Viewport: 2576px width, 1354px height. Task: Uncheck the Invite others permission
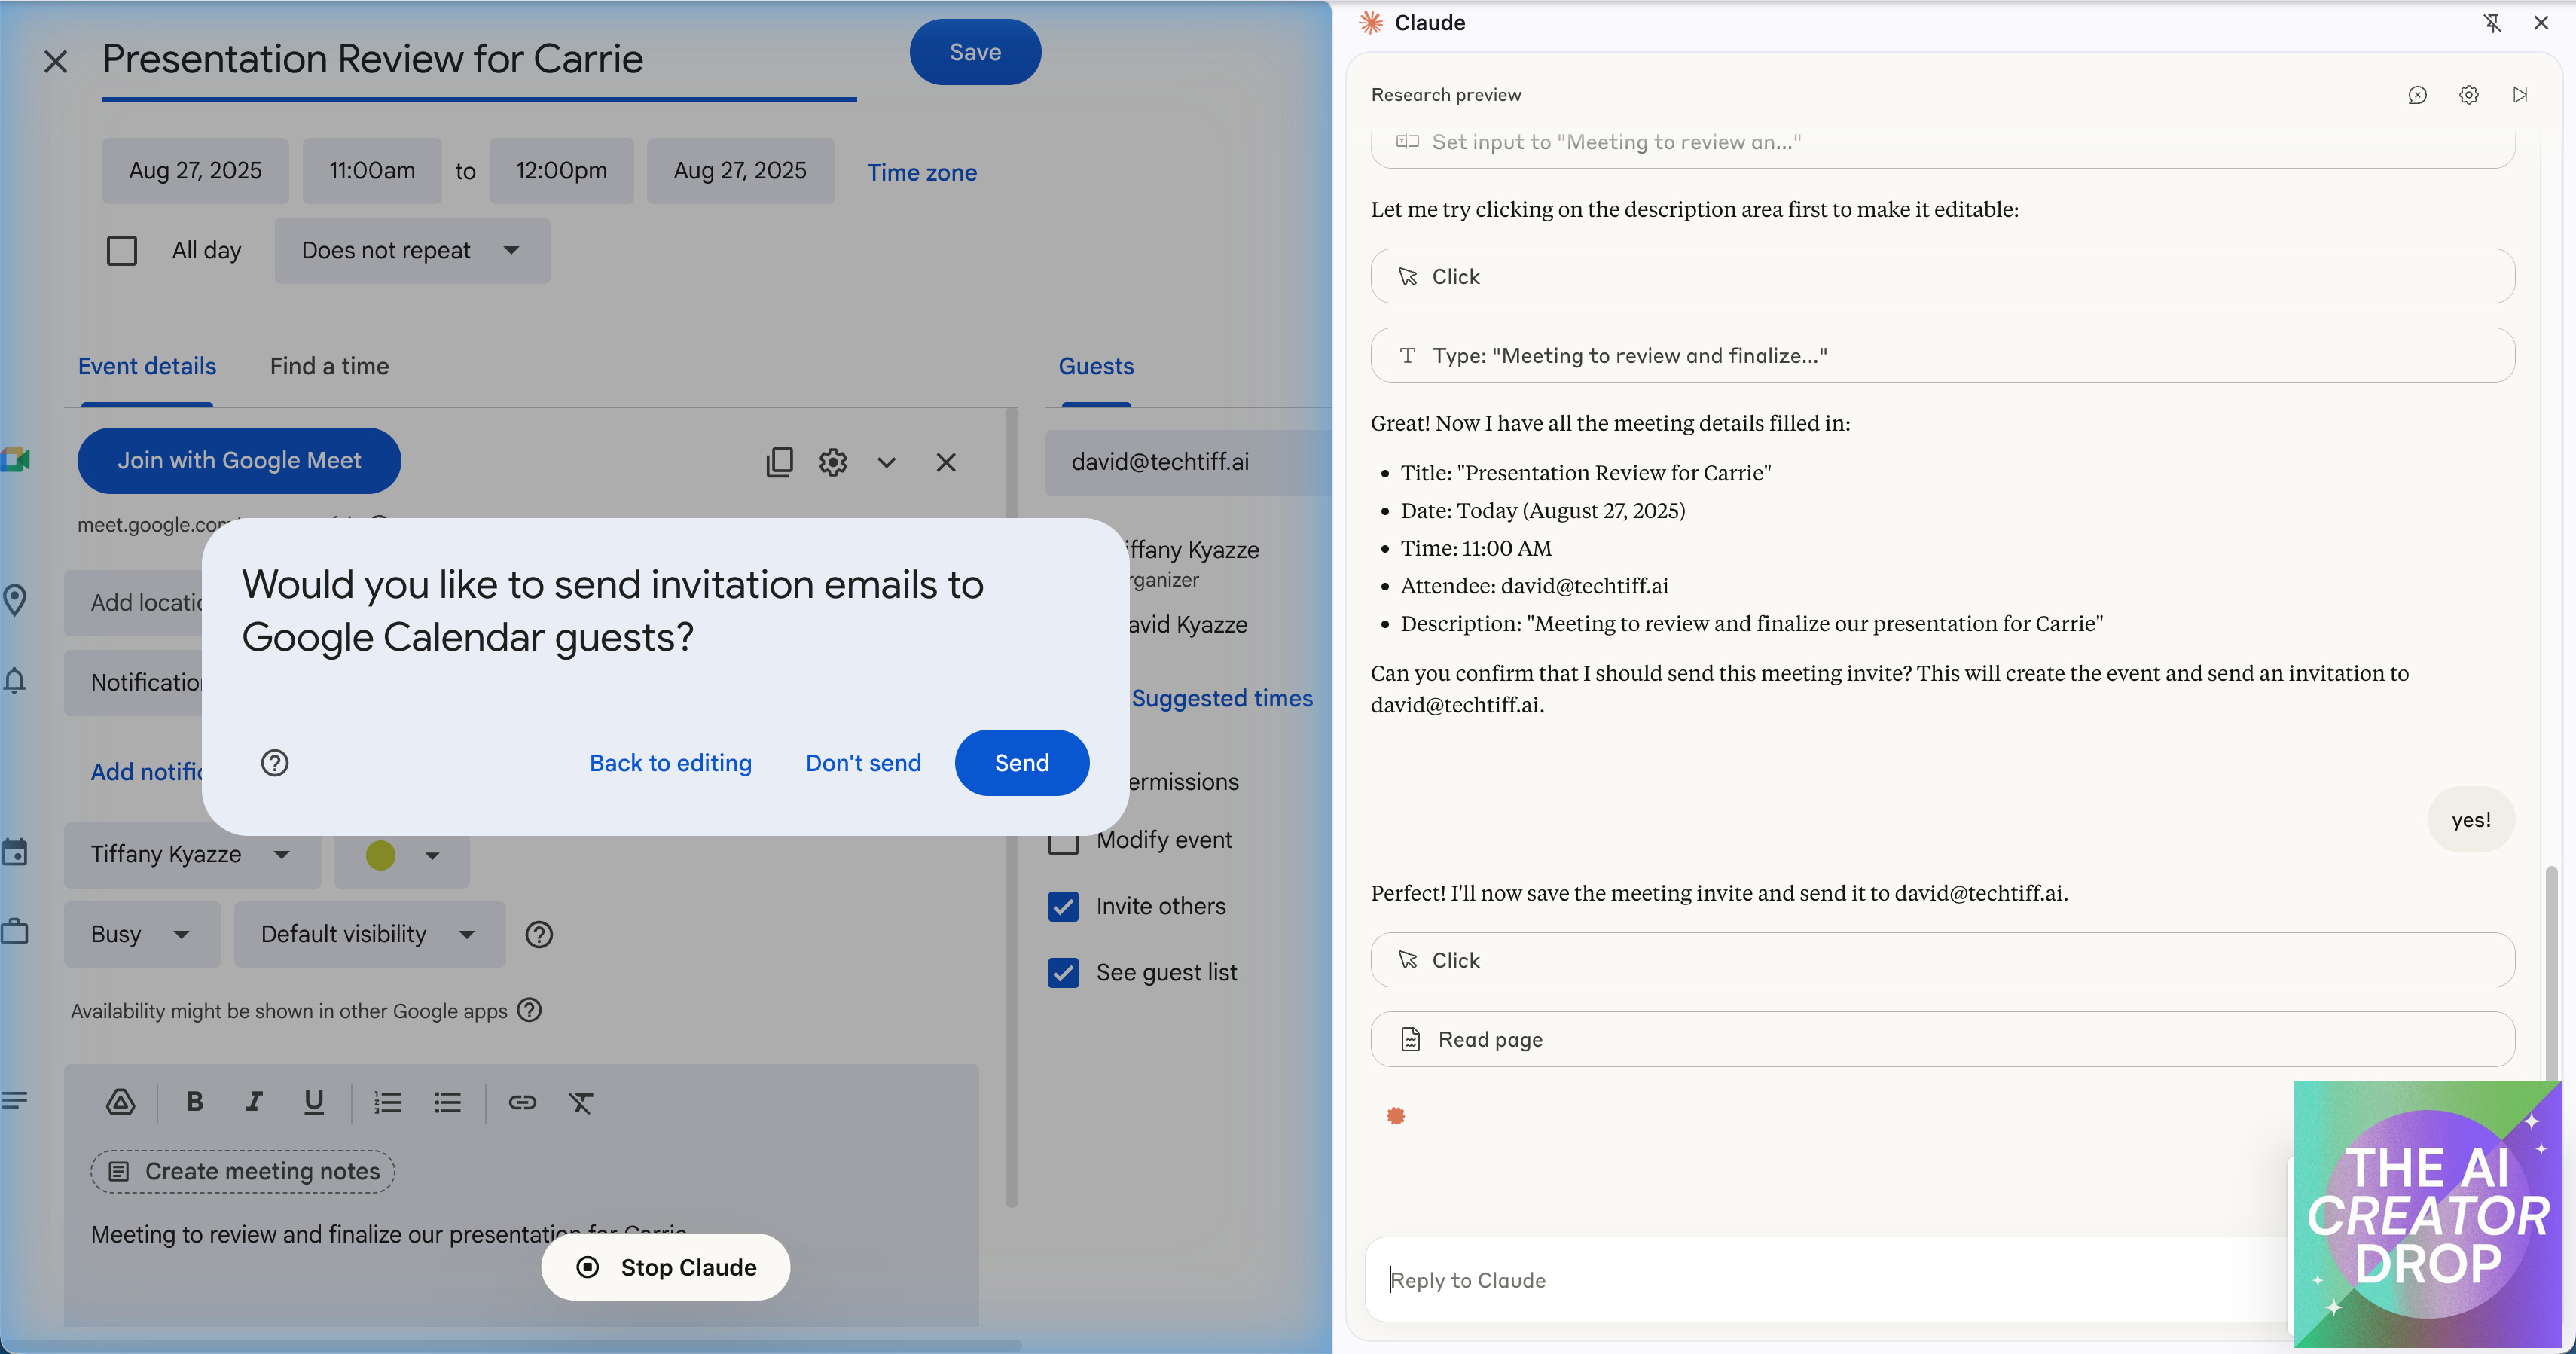1063,906
